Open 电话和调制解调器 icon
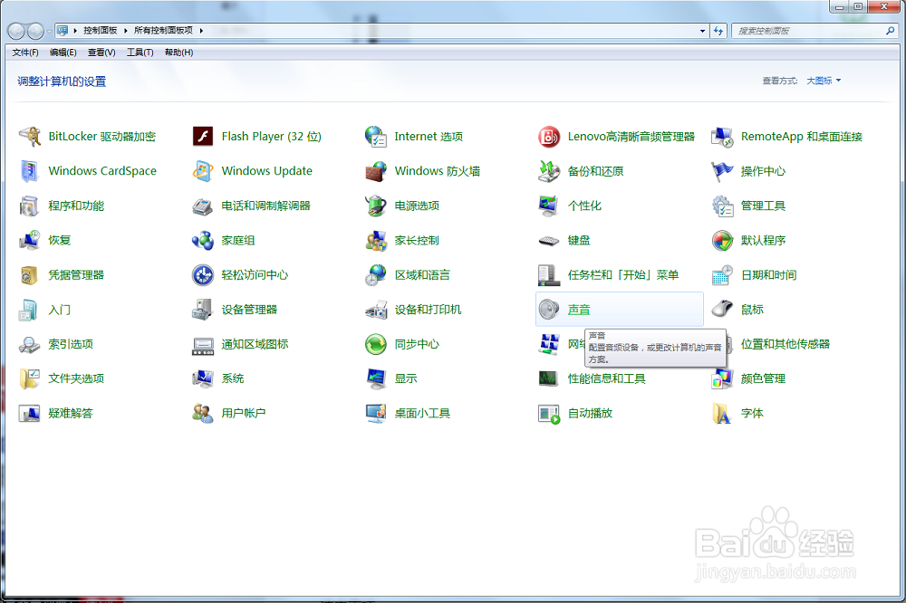 pos(203,206)
